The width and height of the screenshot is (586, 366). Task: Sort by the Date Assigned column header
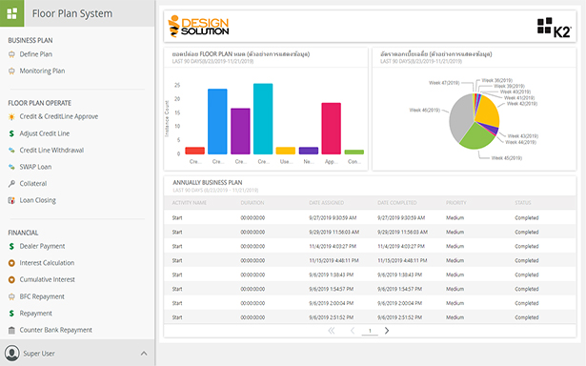[x=326, y=203]
